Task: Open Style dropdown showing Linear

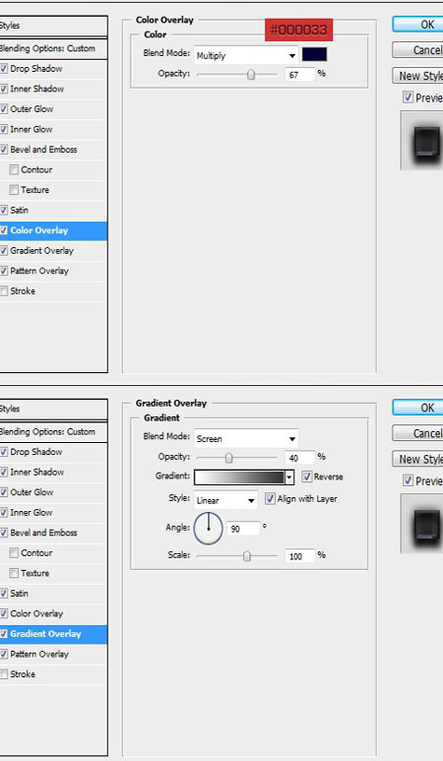Action: [x=225, y=500]
